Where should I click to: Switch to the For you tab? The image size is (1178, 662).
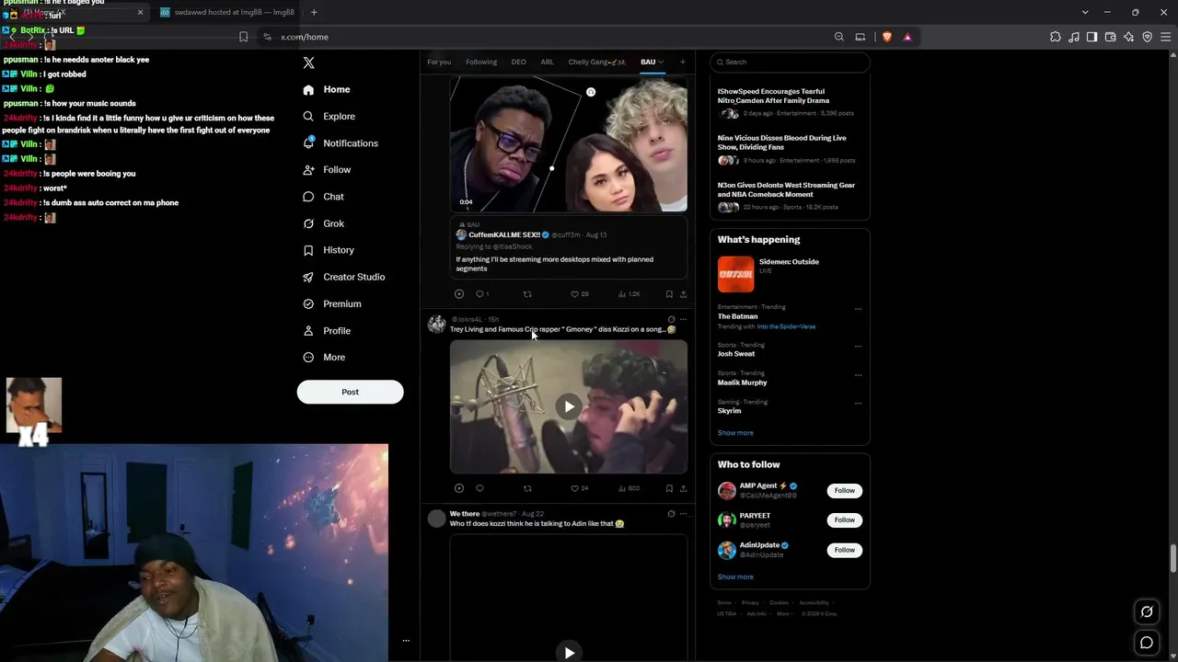point(439,62)
